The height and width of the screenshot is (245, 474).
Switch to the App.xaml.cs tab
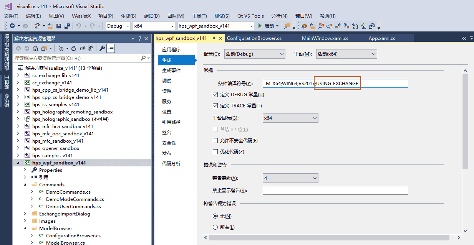[382, 38]
